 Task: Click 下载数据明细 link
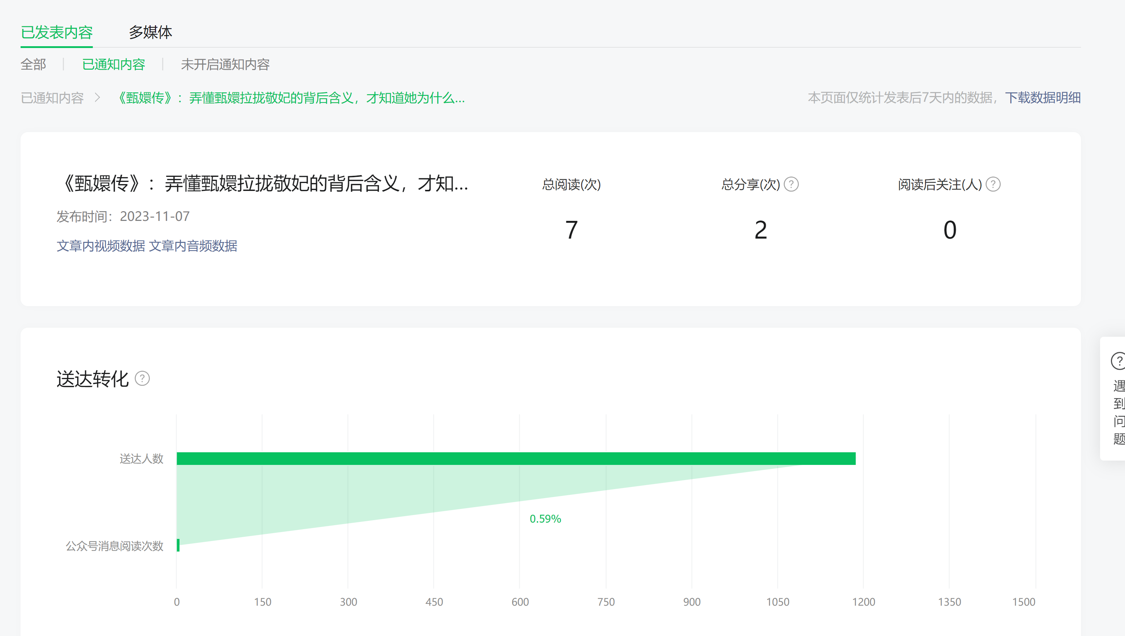click(1042, 98)
